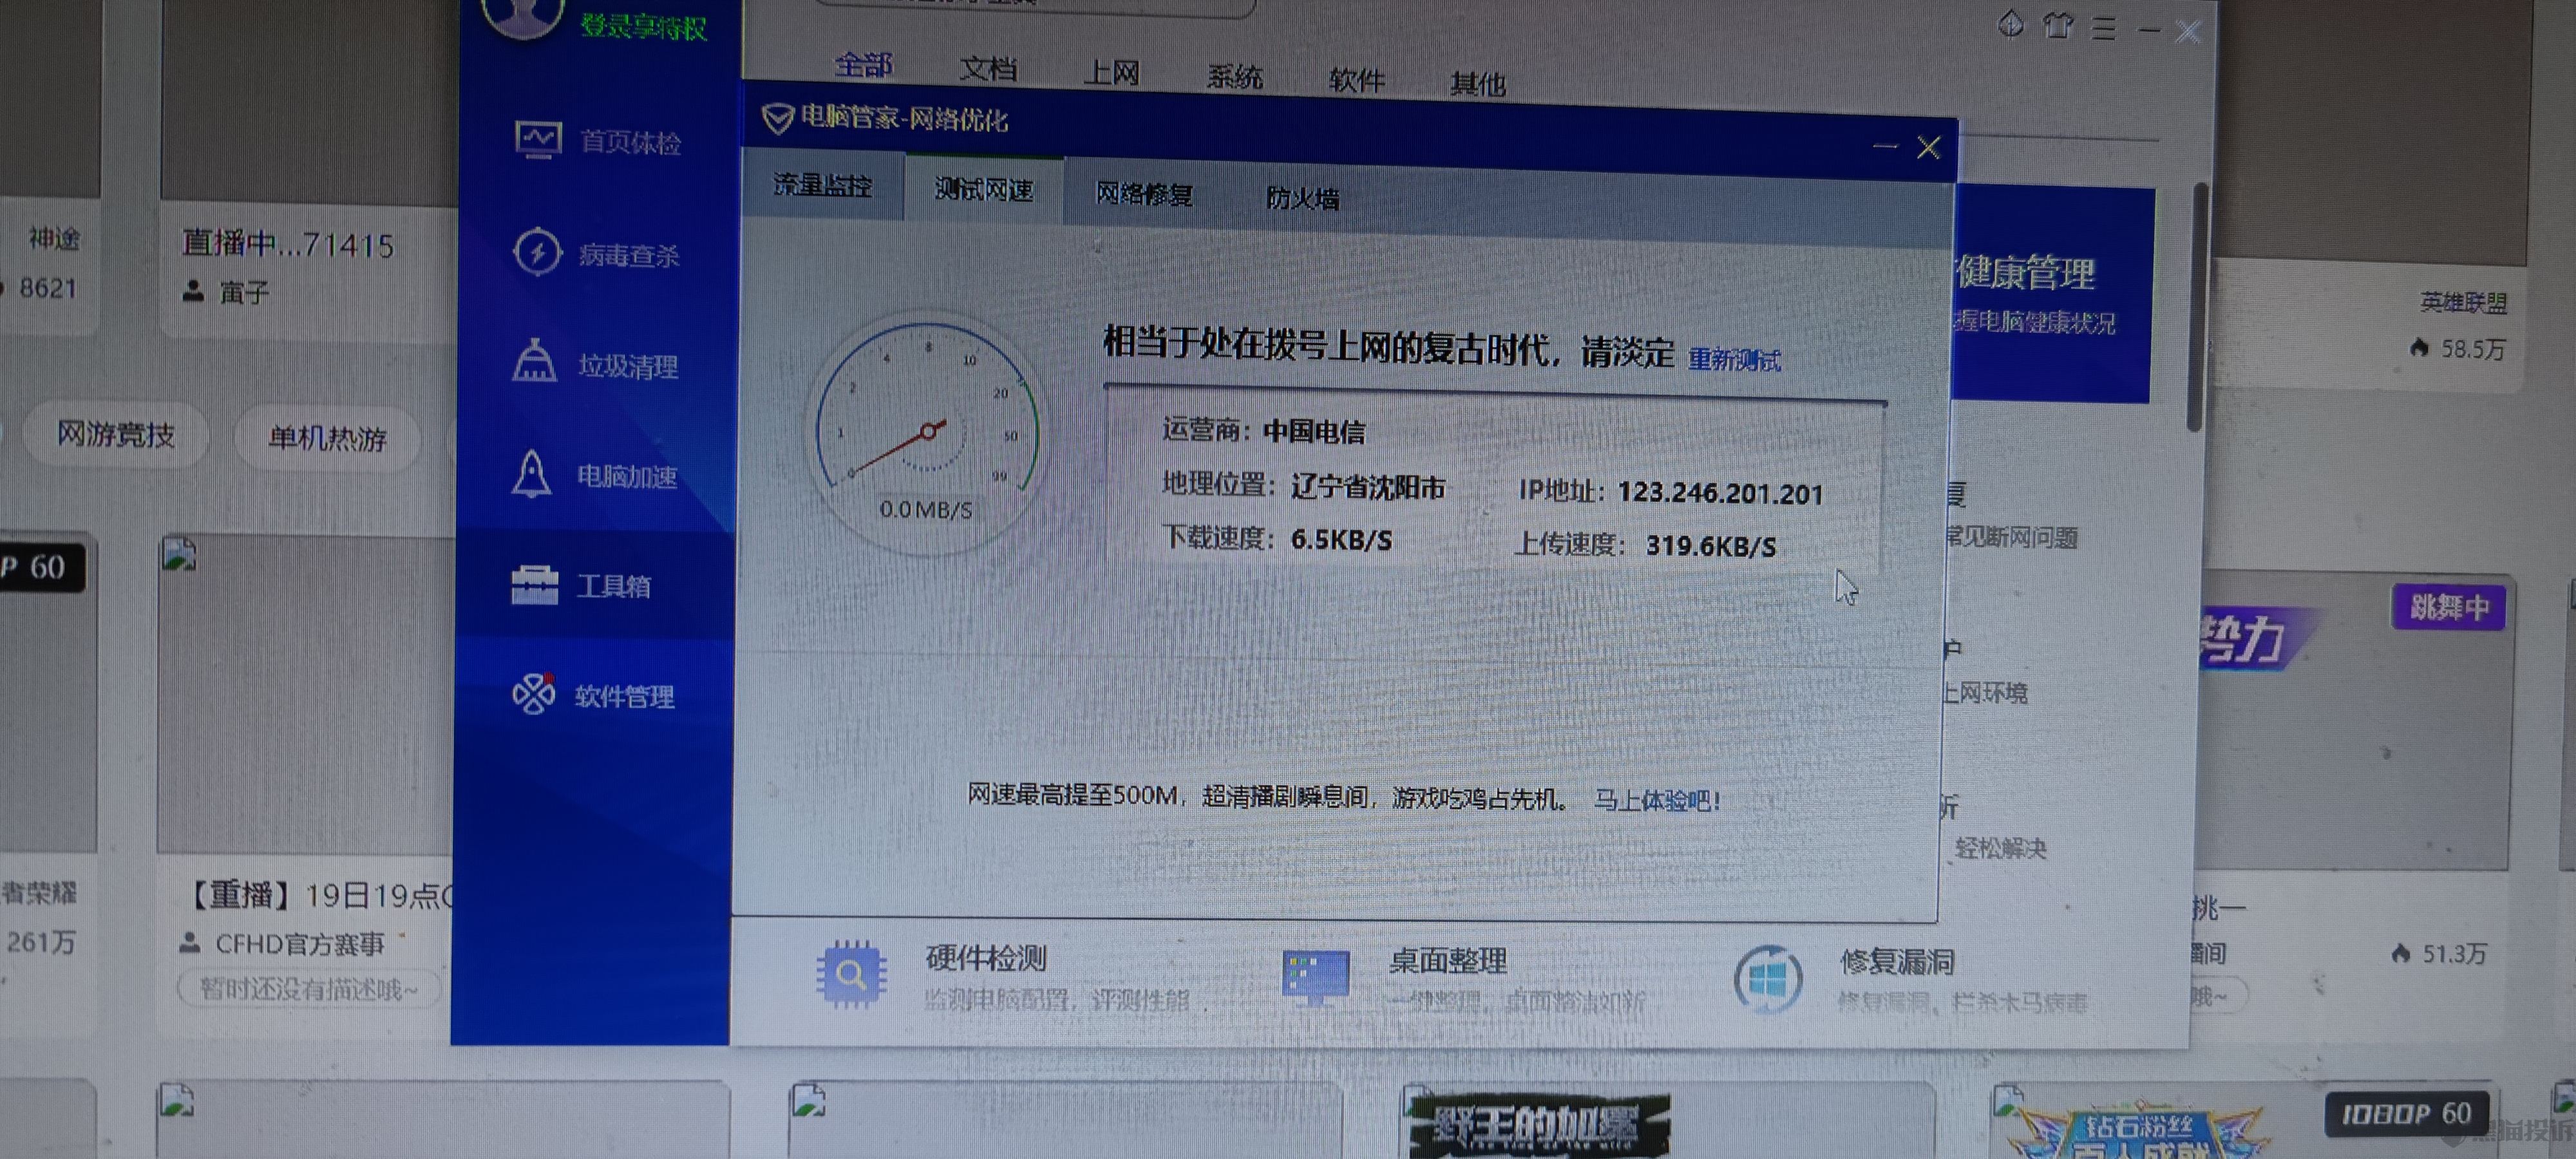2576x1159 pixels.
Task: Minimize the 网络优化 dialog
Action: pyautogui.click(x=1885, y=146)
